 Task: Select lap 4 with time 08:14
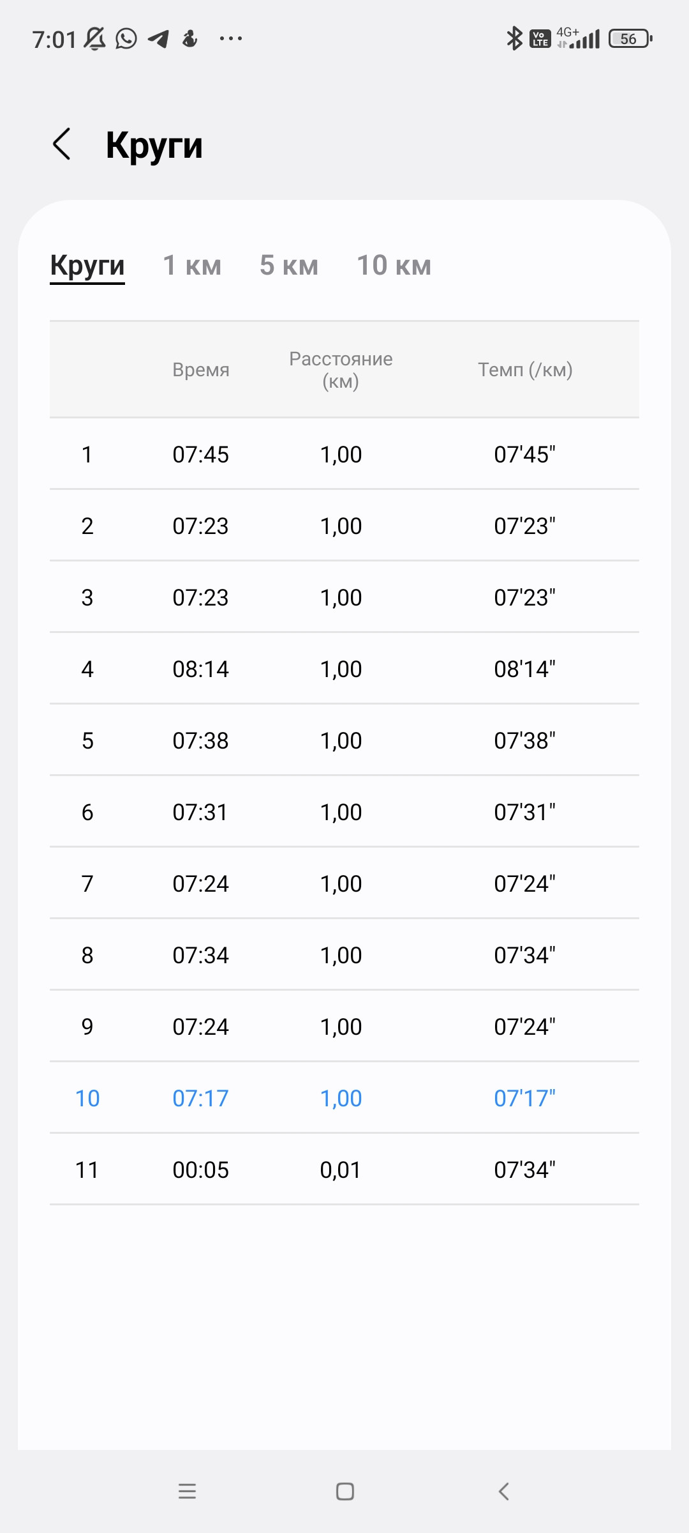click(x=344, y=669)
